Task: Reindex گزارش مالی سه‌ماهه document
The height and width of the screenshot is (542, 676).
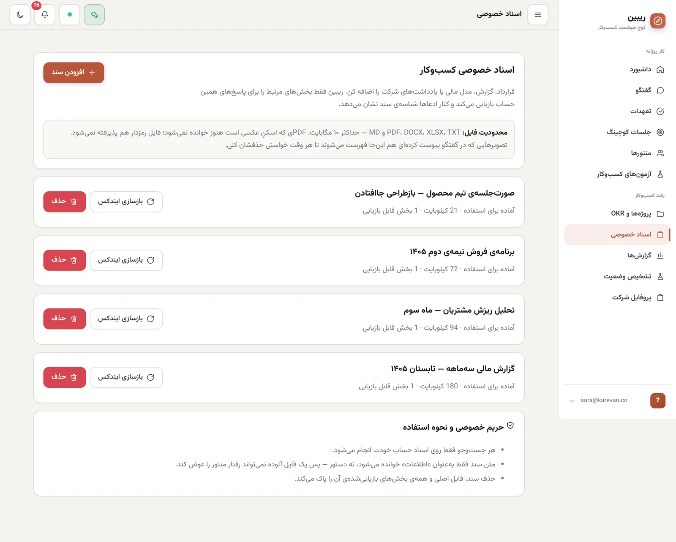Action: pos(126,377)
